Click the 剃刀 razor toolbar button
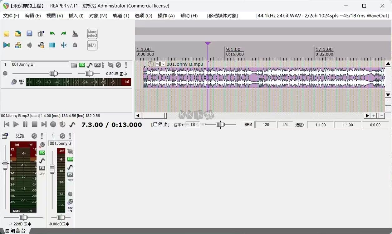 [92, 45]
